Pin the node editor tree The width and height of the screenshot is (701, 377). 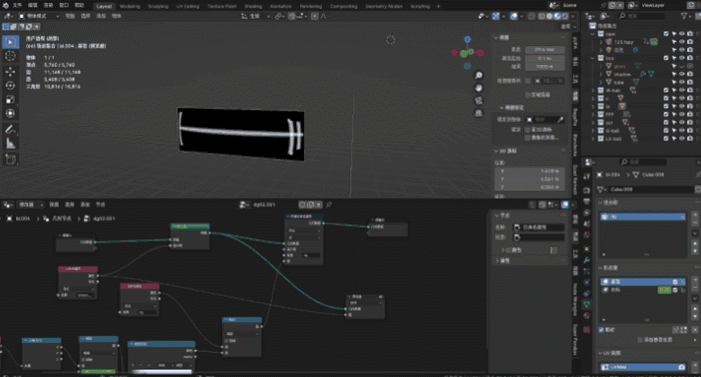click(329, 204)
